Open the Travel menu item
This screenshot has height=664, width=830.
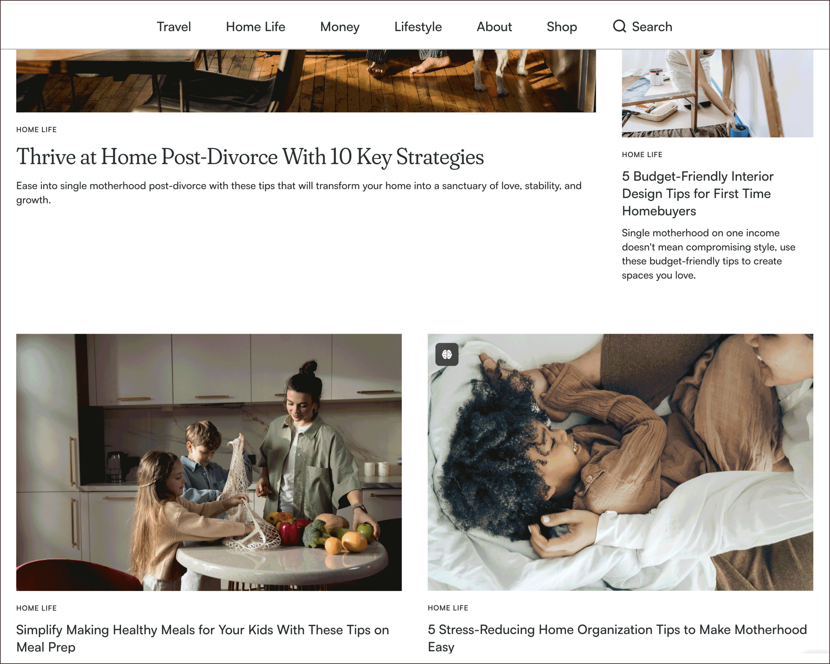174,27
